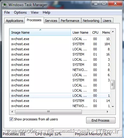This screenshot has height=138, width=124.
Task: Click the Physical Memory: 82% status entry
Action: (93, 134)
